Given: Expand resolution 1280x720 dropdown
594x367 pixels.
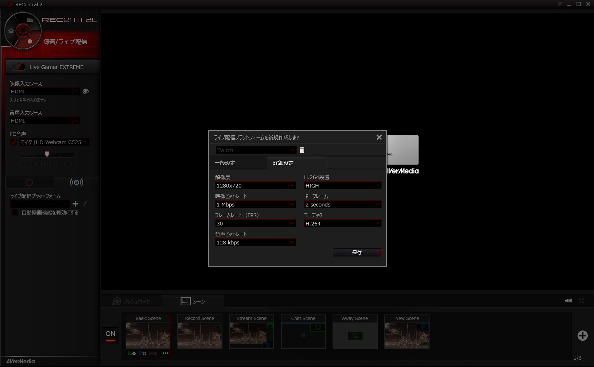Looking at the screenshot, I should click(x=292, y=186).
